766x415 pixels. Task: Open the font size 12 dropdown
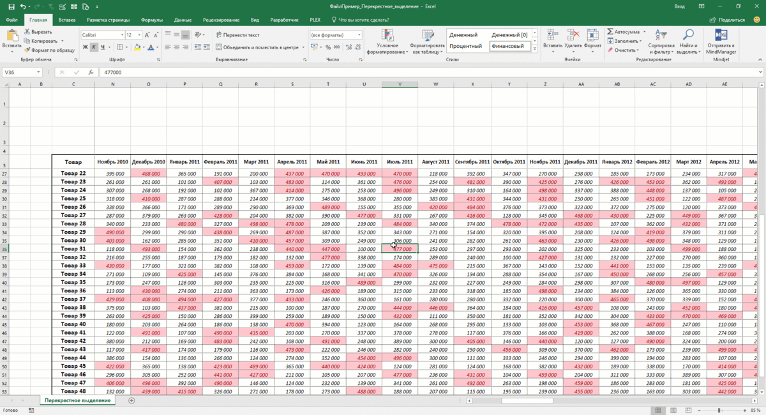(139, 34)
